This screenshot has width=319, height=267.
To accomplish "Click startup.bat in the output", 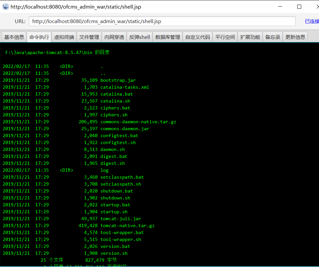I will point(115,205).
